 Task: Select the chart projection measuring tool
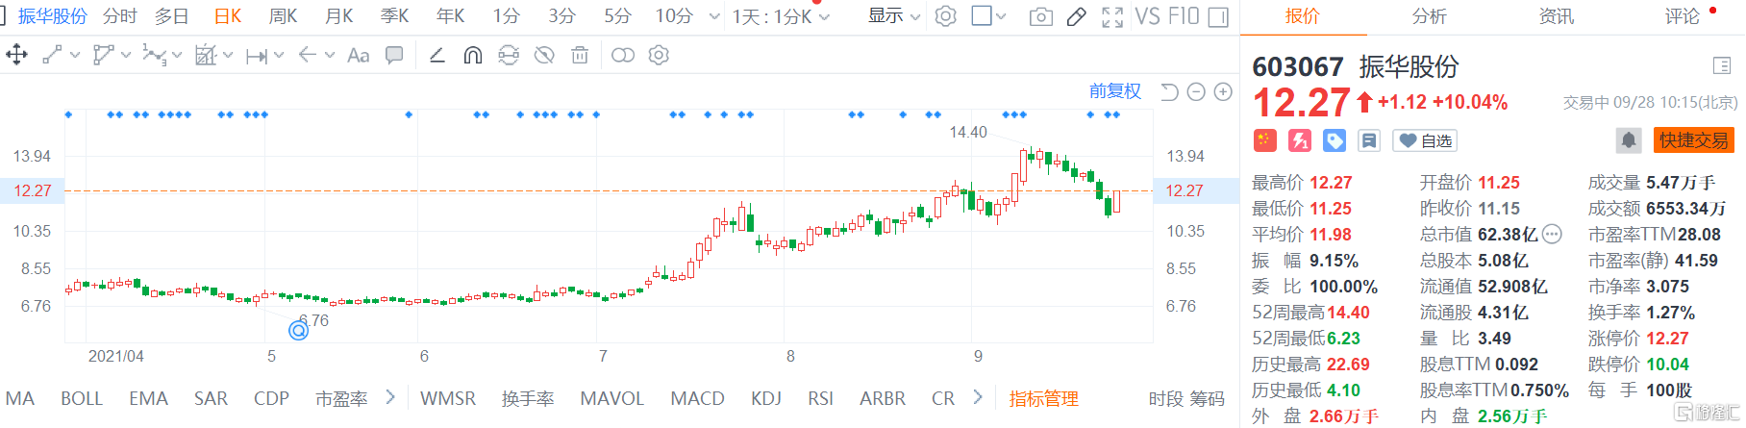pos(205,55)
